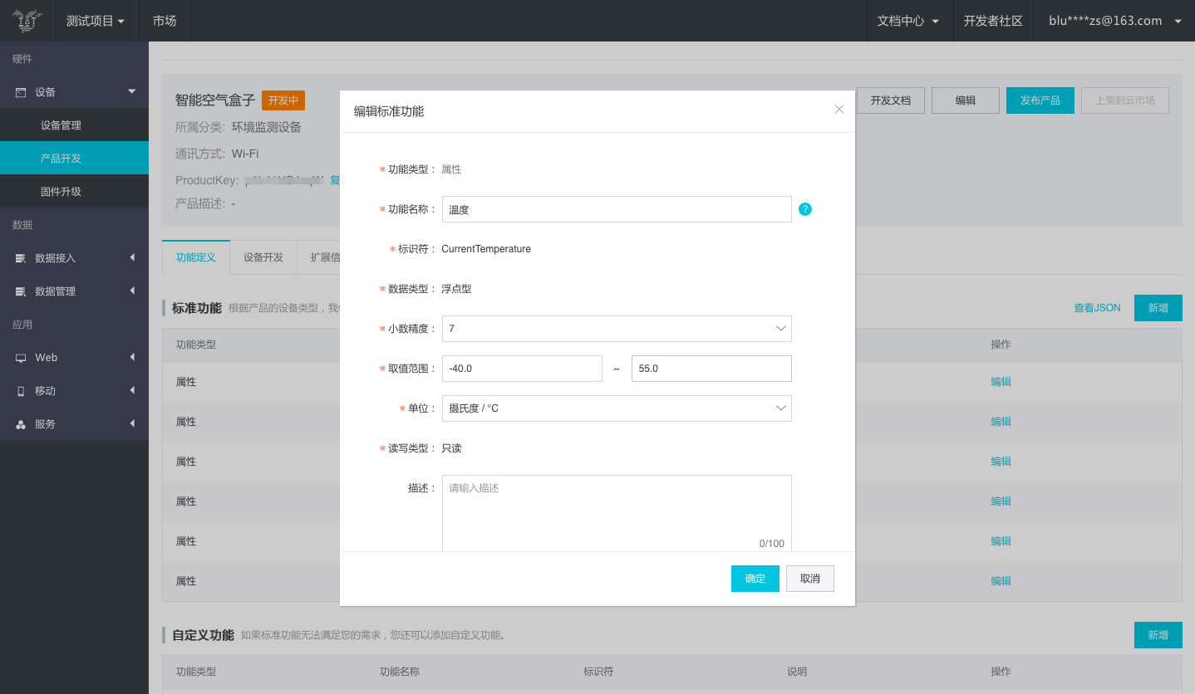Click the 数据接入 sidebar icon
This screenshot has height=694, width=1195.
[21, 258]
